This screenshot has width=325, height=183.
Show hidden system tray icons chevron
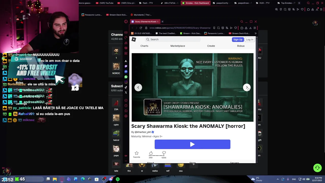278,179
